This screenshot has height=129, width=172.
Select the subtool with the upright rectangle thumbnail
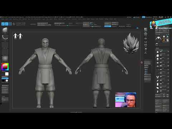coord(158,84)
